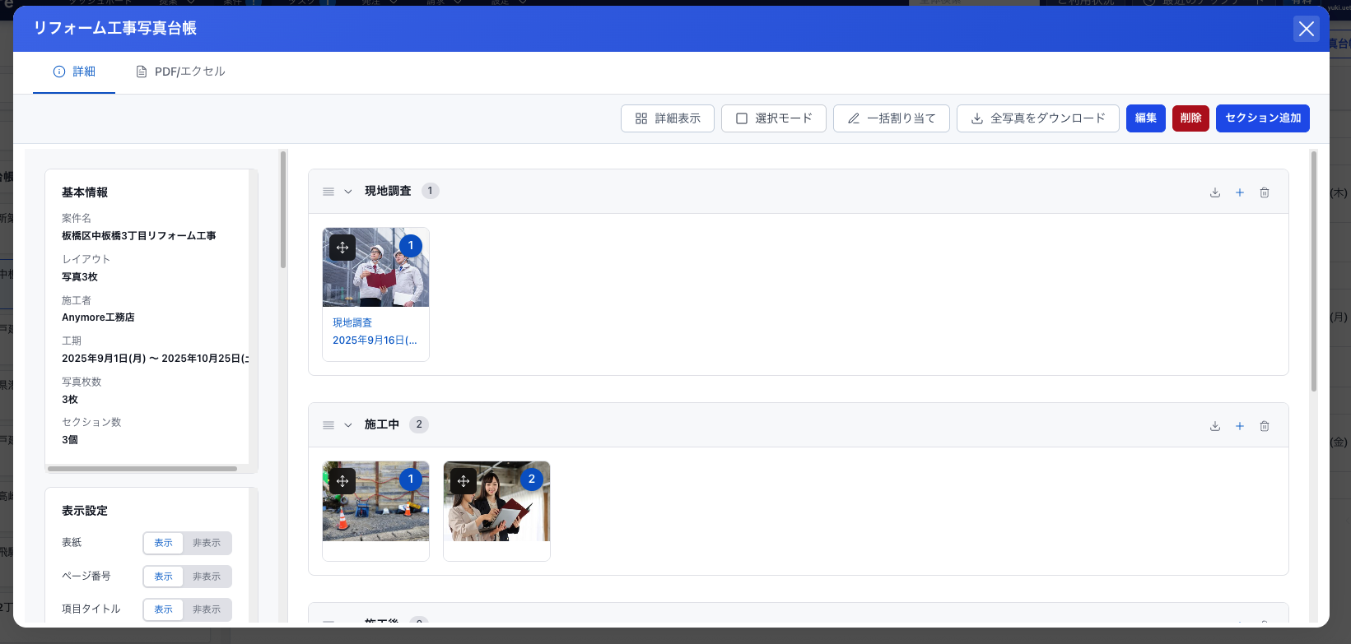Set 項目タイトル to 非表示
The height and width of the screenshot is (644, 1351).
(x=207, y=609)
